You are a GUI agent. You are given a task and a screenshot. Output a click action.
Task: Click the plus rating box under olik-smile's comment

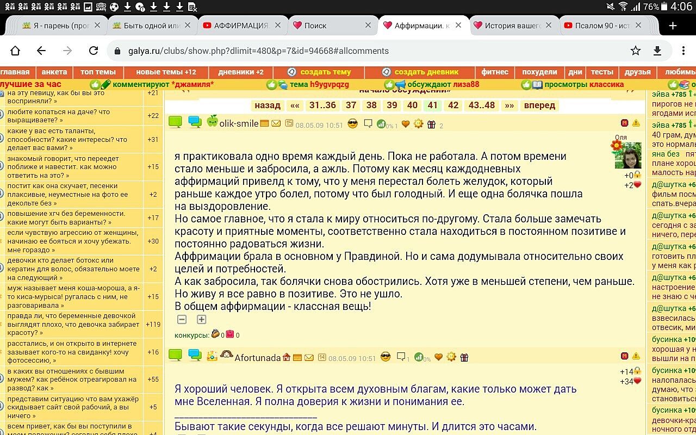point(201,320)
